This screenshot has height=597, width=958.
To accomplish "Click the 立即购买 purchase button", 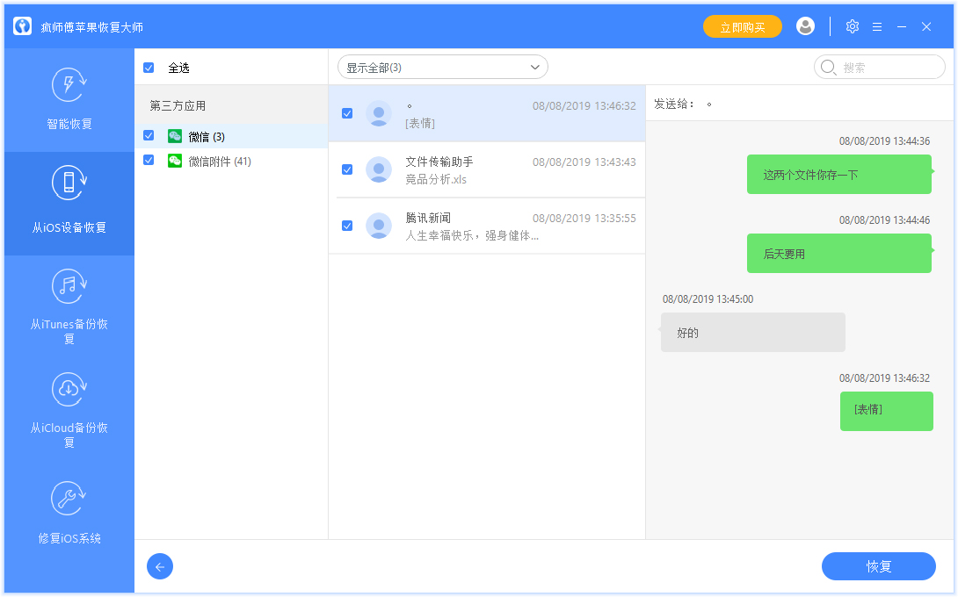I will [742, 26].
